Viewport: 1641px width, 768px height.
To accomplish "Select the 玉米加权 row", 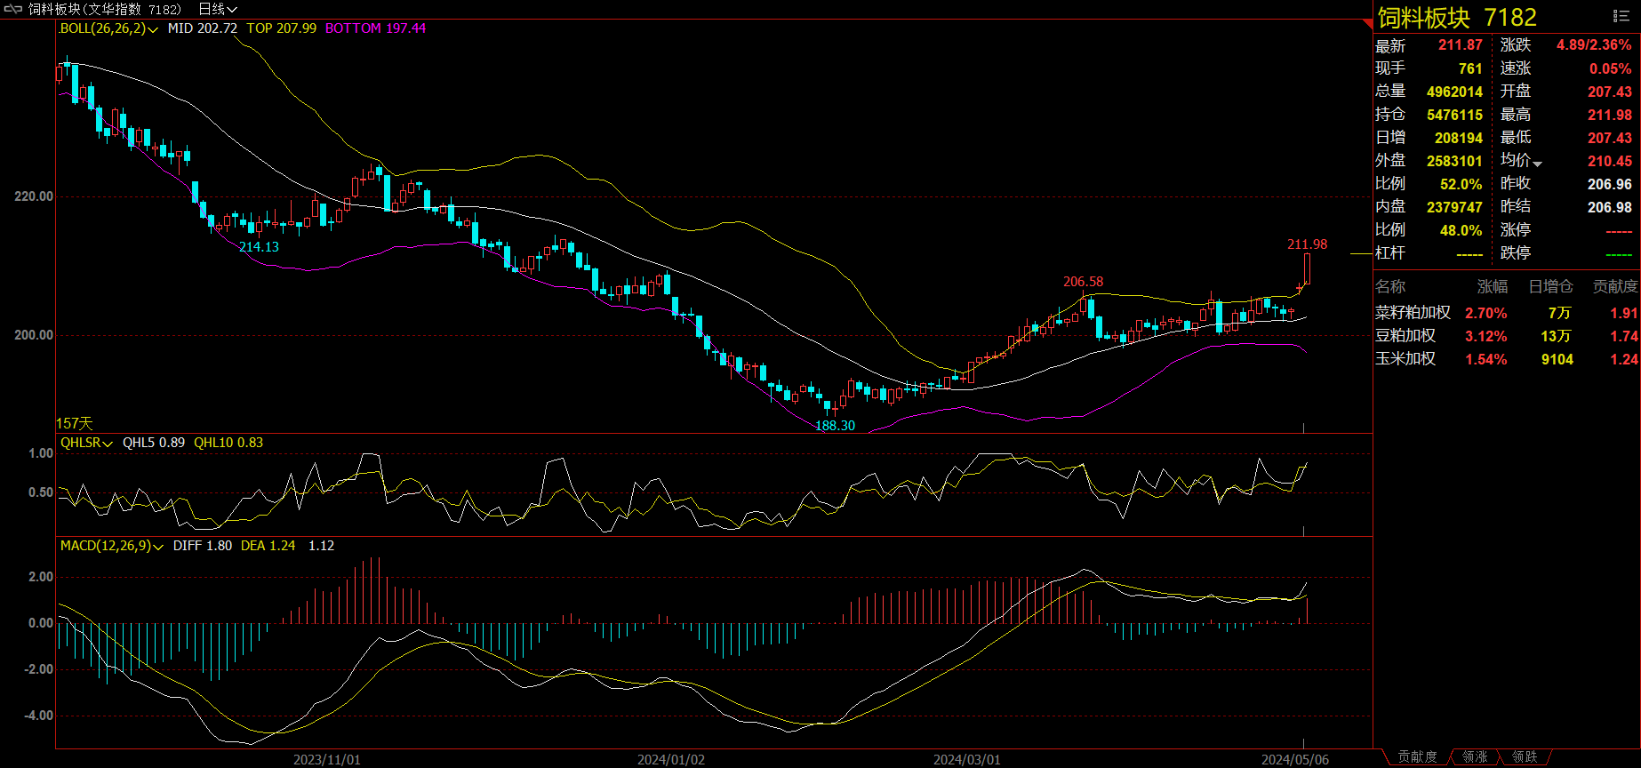I will pyautogui.click(x=1507, y=359).
